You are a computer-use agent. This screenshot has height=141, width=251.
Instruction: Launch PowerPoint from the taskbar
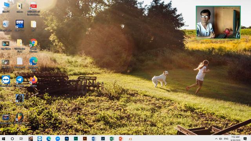(x=121, y=139)
